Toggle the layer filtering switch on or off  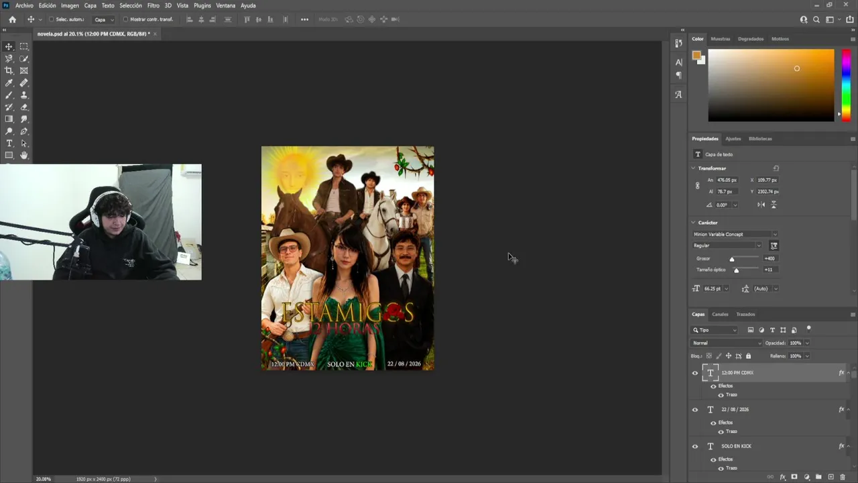(x=808, y=329)
